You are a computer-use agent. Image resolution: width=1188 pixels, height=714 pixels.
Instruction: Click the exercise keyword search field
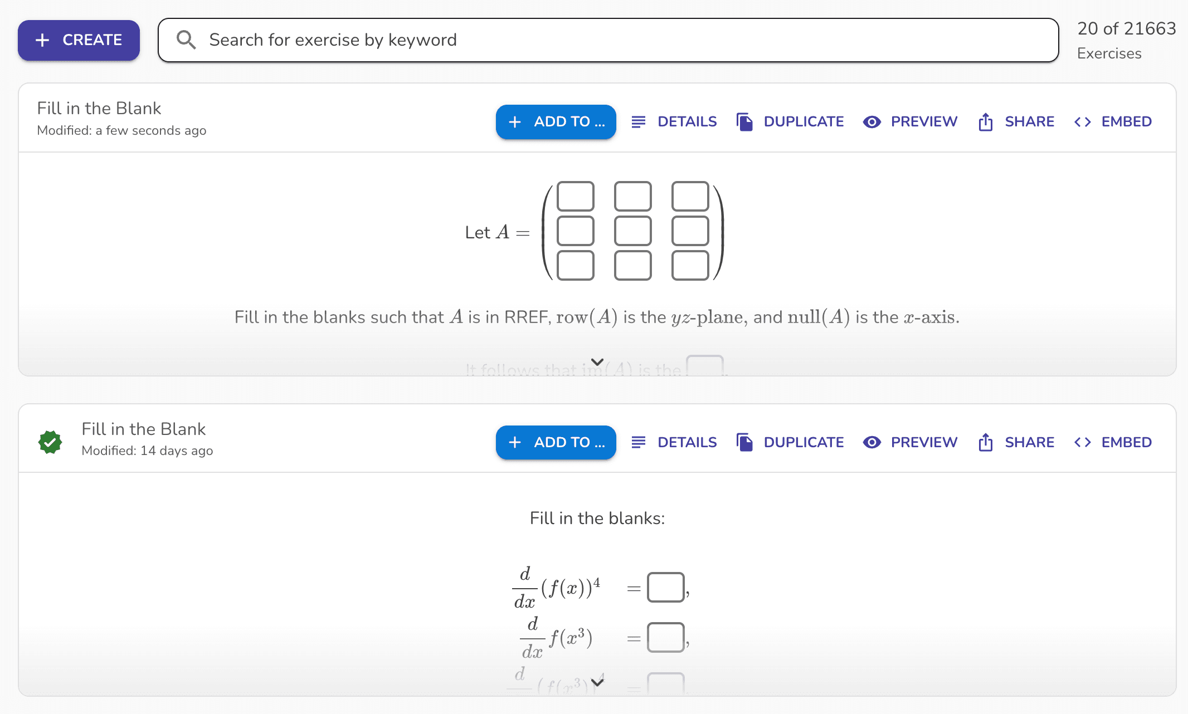(502, 40)
